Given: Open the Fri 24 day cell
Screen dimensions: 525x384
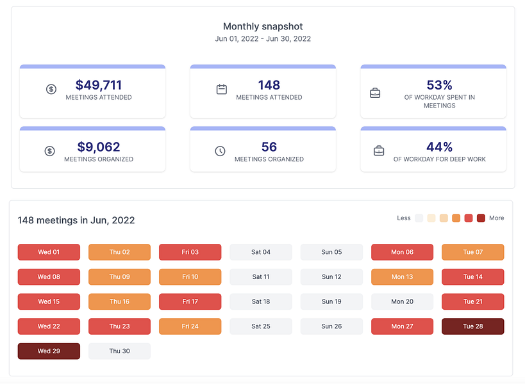Looking at the screenshot, I should click(190, 326).
